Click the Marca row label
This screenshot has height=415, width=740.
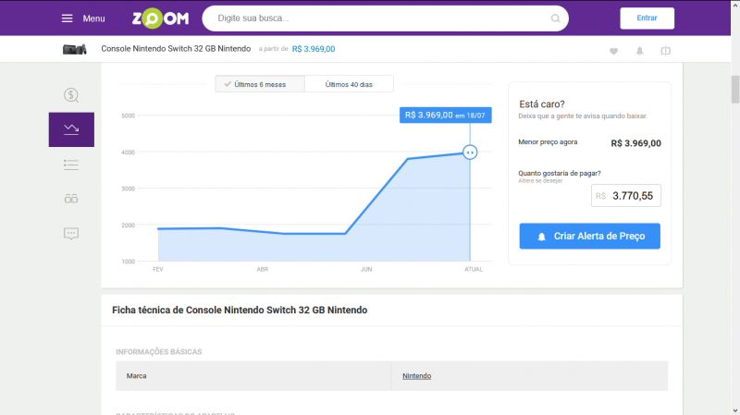pos(136,376)
